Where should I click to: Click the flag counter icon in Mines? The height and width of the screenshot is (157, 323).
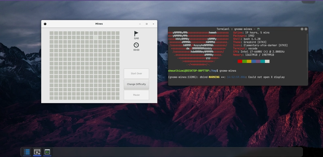tap(136, 33)
